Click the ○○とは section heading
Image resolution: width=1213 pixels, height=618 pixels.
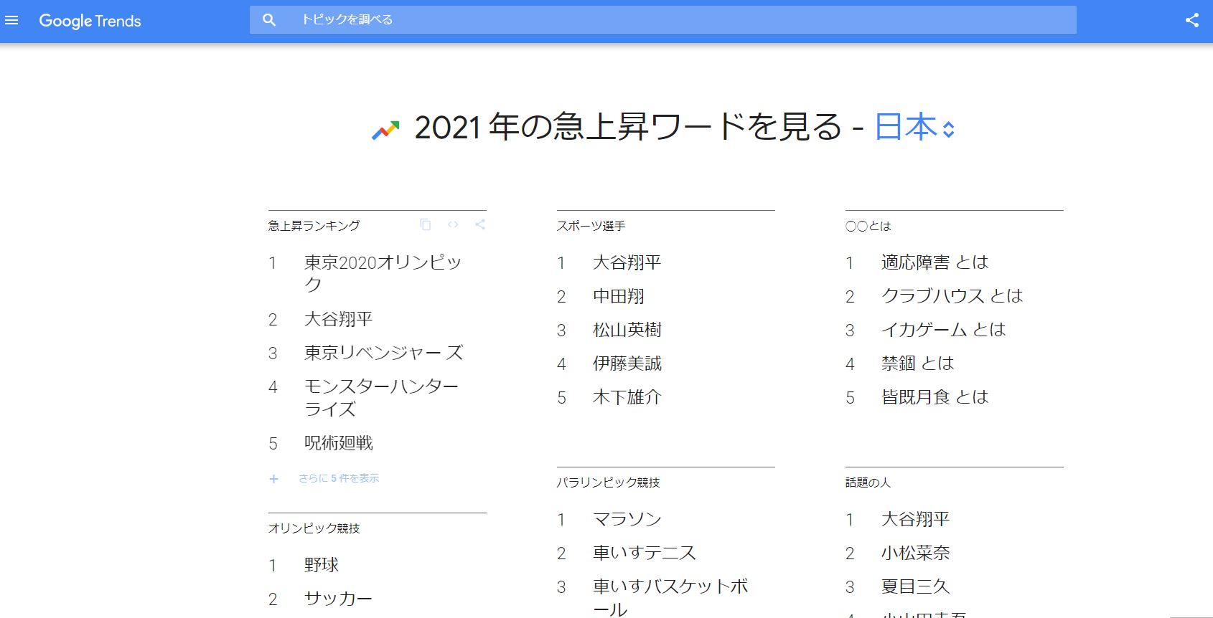[x=868, y=226]
